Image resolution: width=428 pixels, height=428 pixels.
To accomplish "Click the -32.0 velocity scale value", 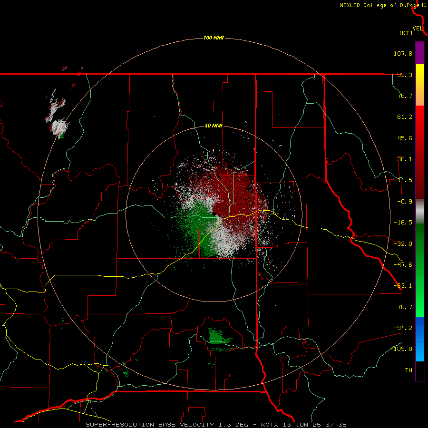I will tap(403, 244).
